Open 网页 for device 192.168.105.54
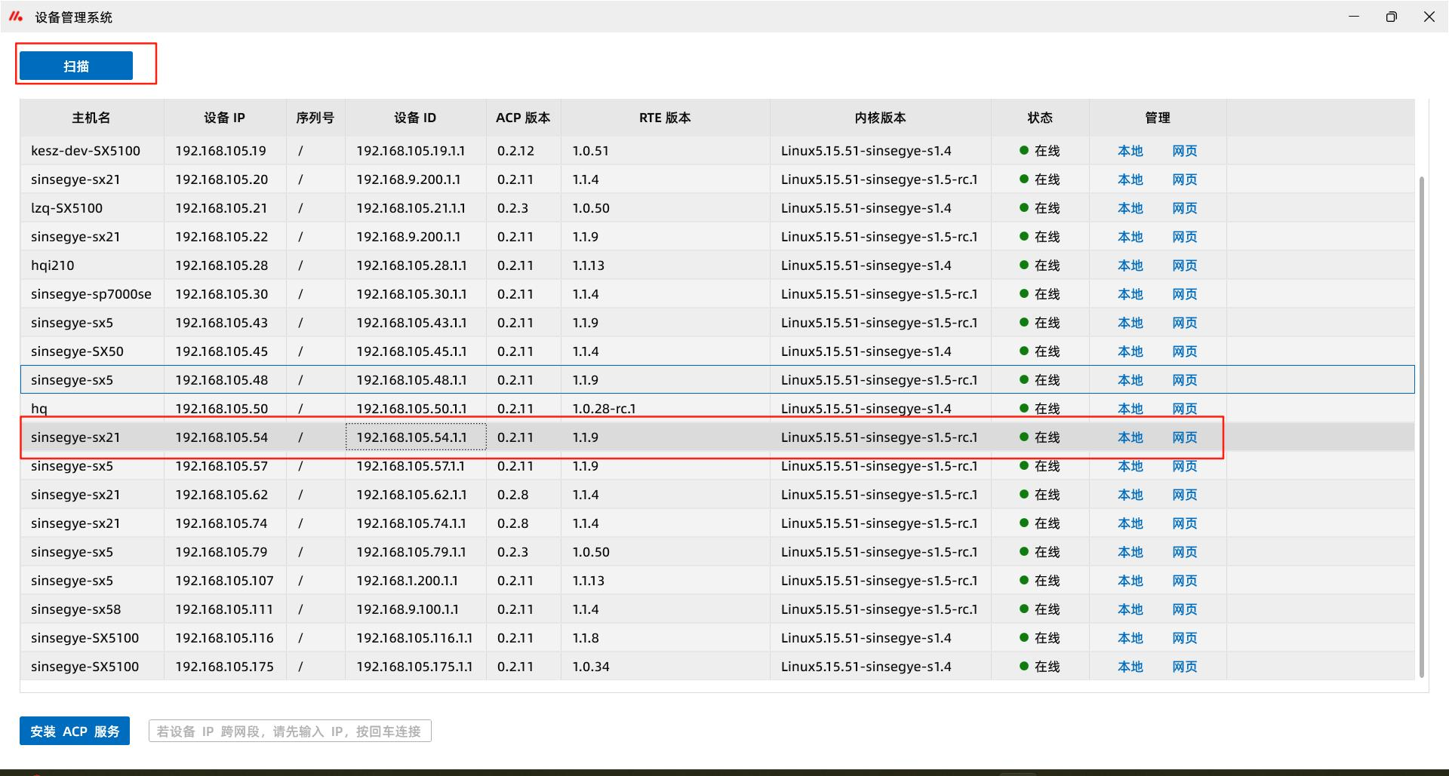 (x=1185, y=437)
